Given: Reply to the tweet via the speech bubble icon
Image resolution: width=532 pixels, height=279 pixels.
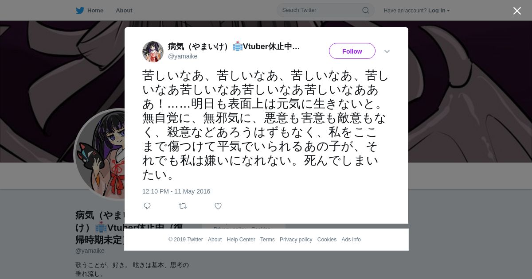Looking at the screenshot, I should (147, 206).
